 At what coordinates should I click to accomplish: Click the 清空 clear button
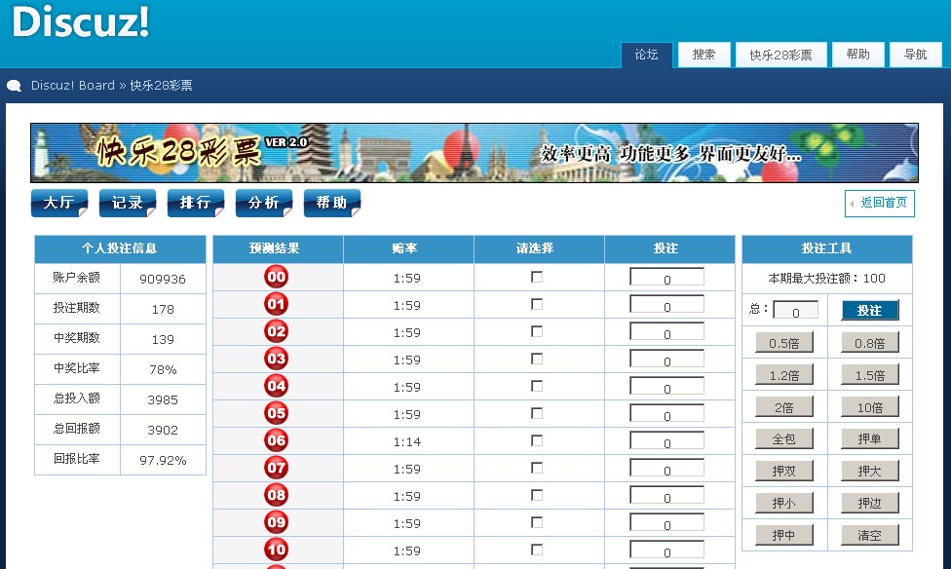[870, 535]
